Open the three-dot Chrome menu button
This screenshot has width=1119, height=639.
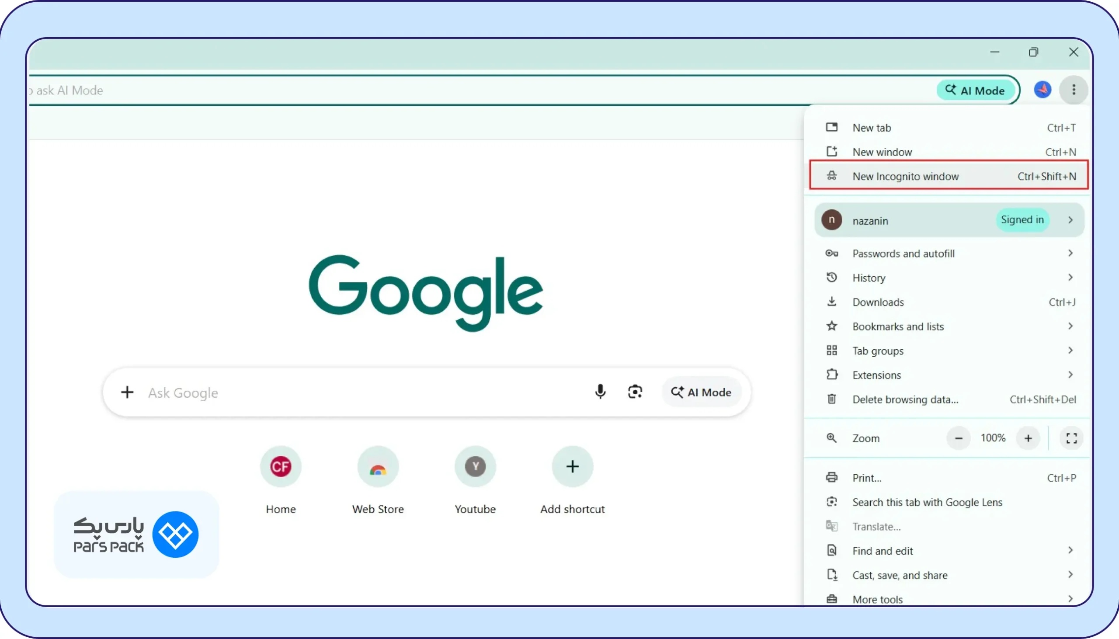(x=1074, y=90)
